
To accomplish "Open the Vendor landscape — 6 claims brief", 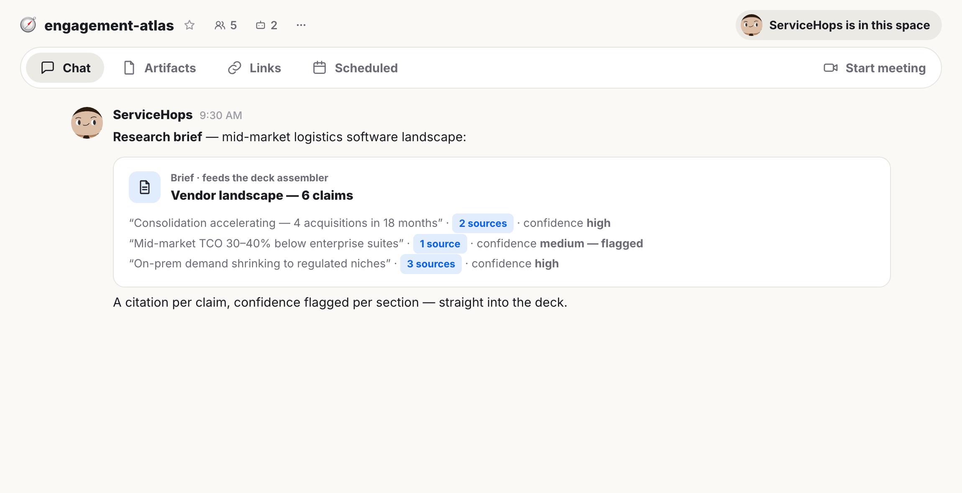I will [x=262, y=196].
